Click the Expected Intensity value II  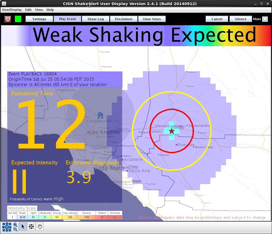(19, 181)
